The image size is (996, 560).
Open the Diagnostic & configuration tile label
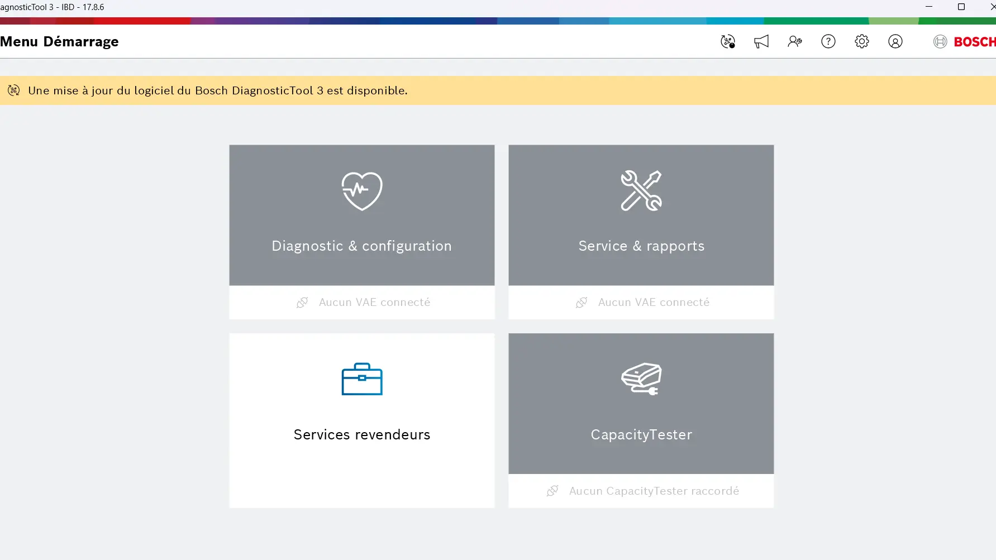point(361,246)
